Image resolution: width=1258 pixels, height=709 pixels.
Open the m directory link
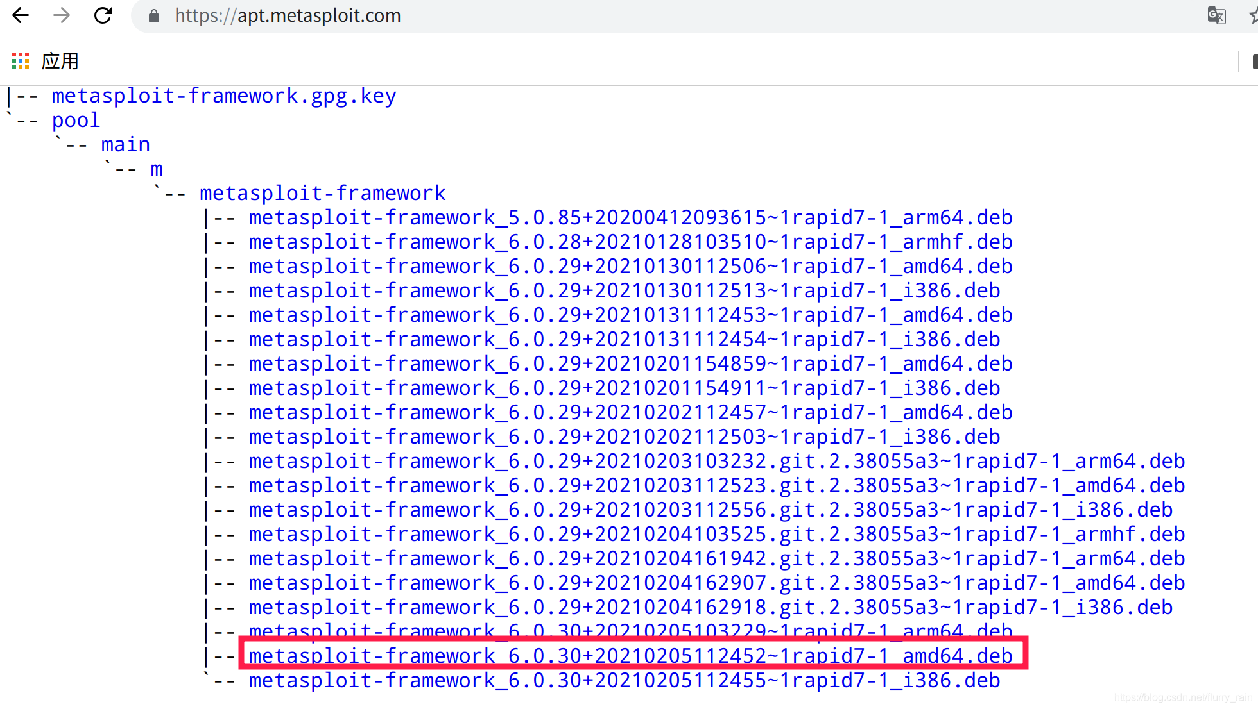[157, 169]
